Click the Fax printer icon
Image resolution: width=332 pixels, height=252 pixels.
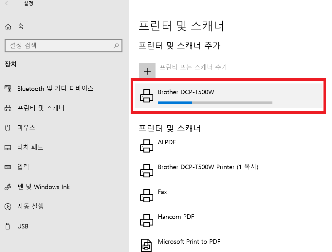tap(147, 195)
